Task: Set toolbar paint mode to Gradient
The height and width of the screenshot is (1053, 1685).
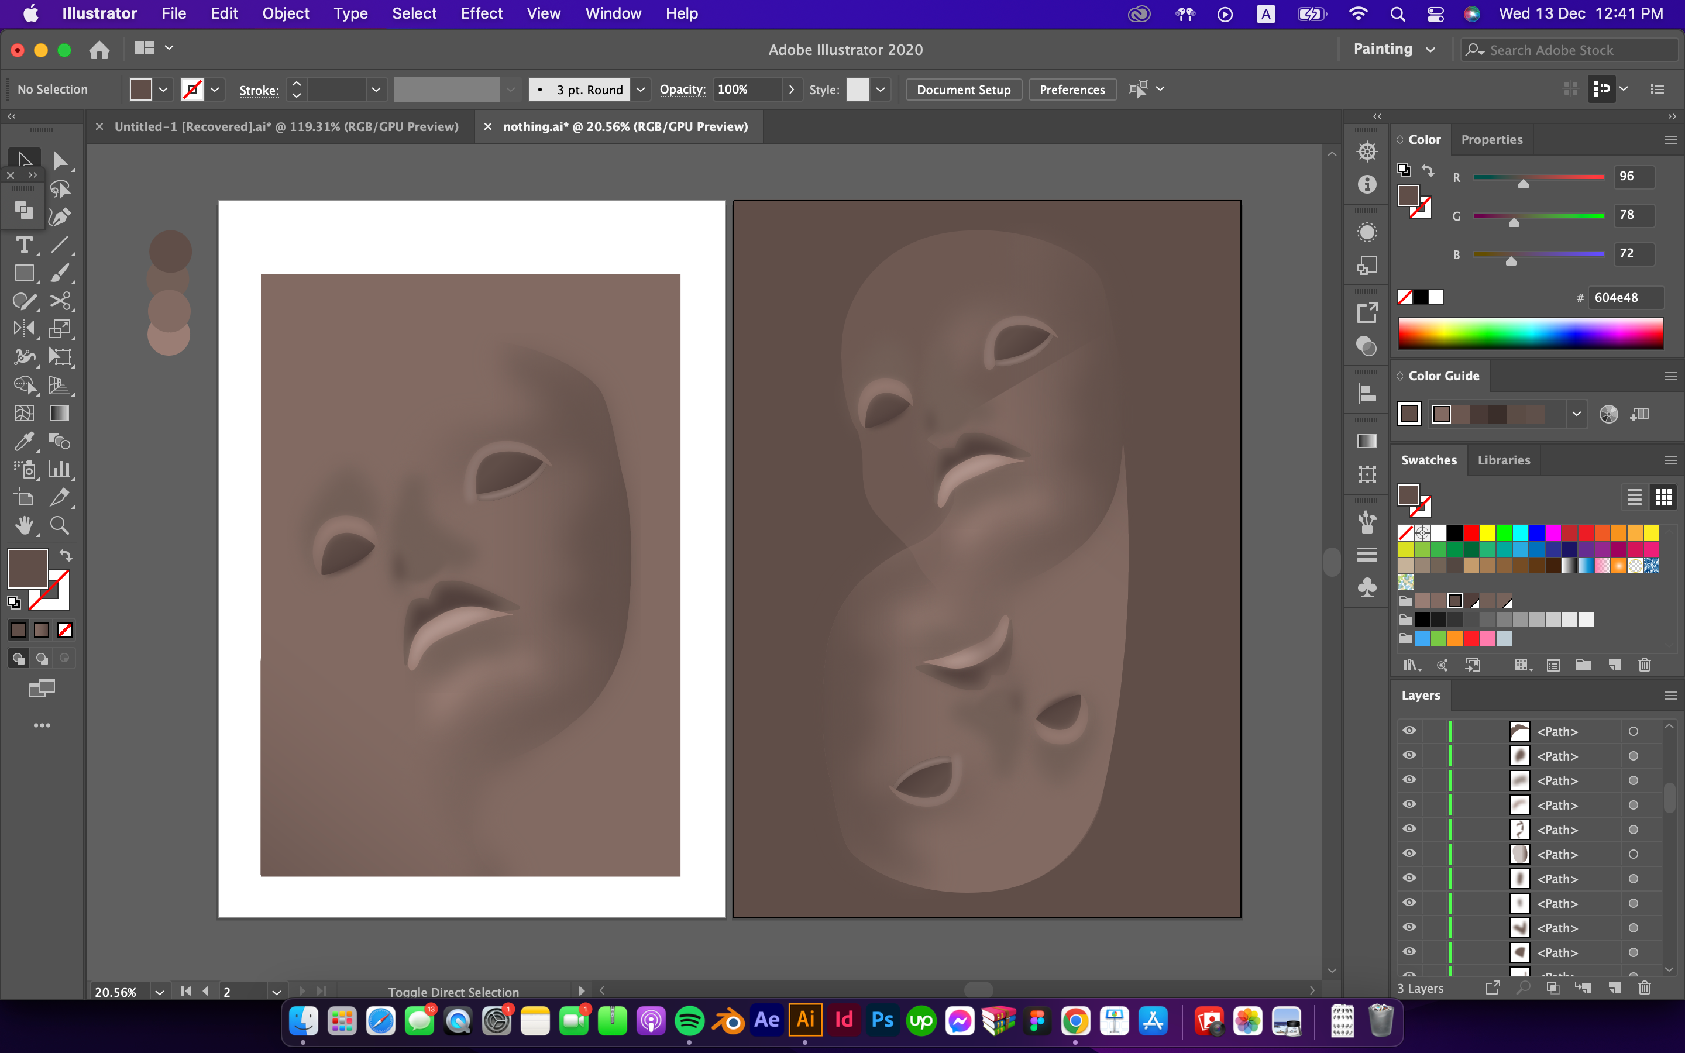Action: [x=42, y=630]
